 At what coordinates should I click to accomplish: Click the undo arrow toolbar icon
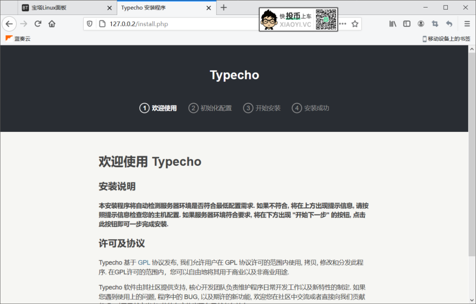[449, 24]
